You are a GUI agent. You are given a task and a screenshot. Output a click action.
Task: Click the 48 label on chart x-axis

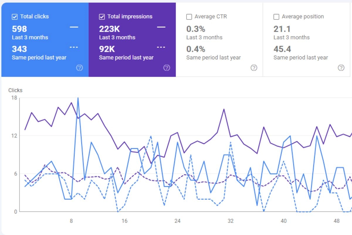[337, 221]
